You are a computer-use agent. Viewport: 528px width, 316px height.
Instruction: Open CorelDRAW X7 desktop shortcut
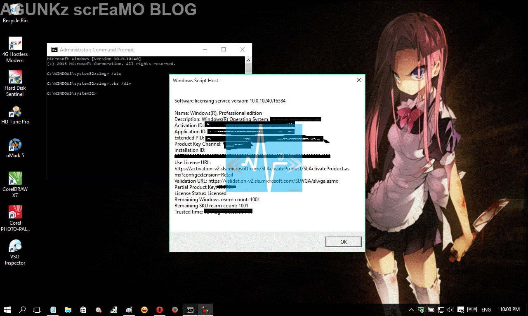coord(15,185)
